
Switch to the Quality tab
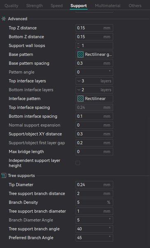coord(12,6)
